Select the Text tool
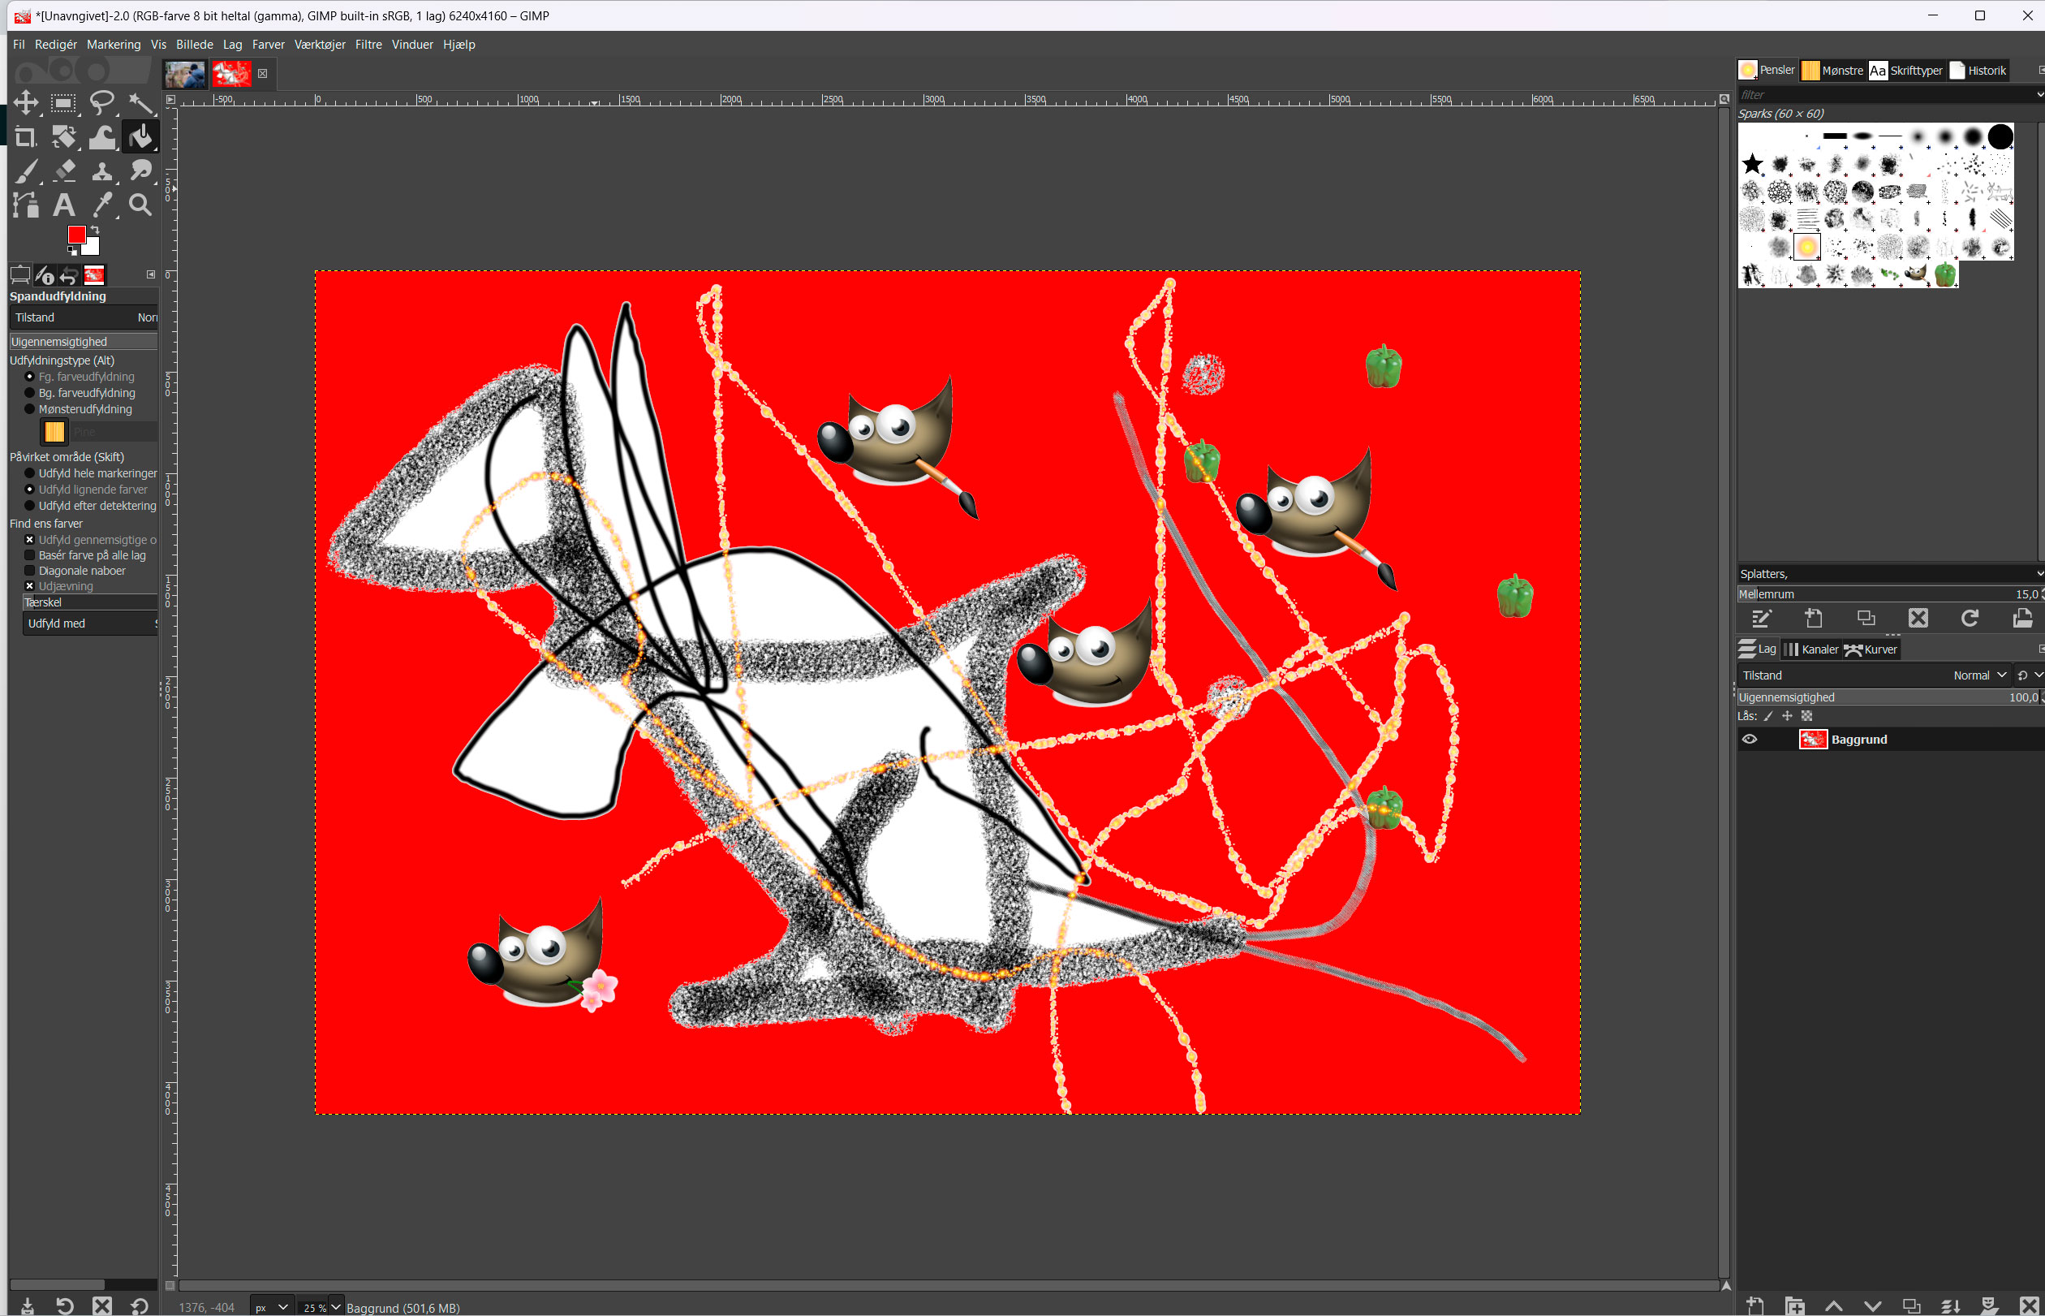The width and height of the screenshot is (2045, 1316). [63, 205]
